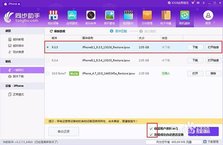
Task: Click the 固件名称 firmware name column header
Action: point(109,38)
